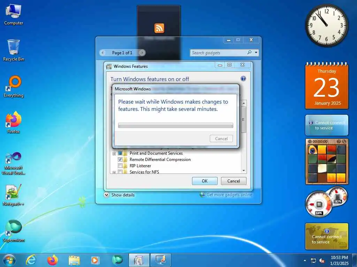Open the Recycle Bin icon
The height and width of the screenshot is (267, 357).
point(14,50)
